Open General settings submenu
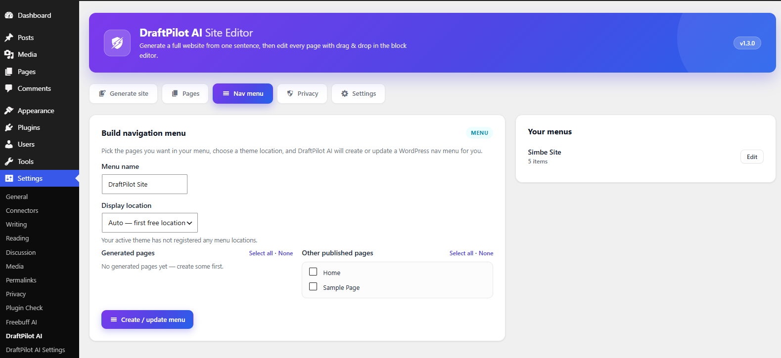Image resolution: width=781 pixels, height=358 pixels. click(x=17, y=197)
